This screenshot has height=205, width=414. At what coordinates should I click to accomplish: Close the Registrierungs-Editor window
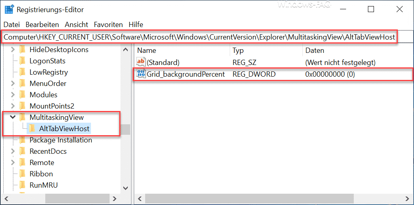click(x=399, y=9)
